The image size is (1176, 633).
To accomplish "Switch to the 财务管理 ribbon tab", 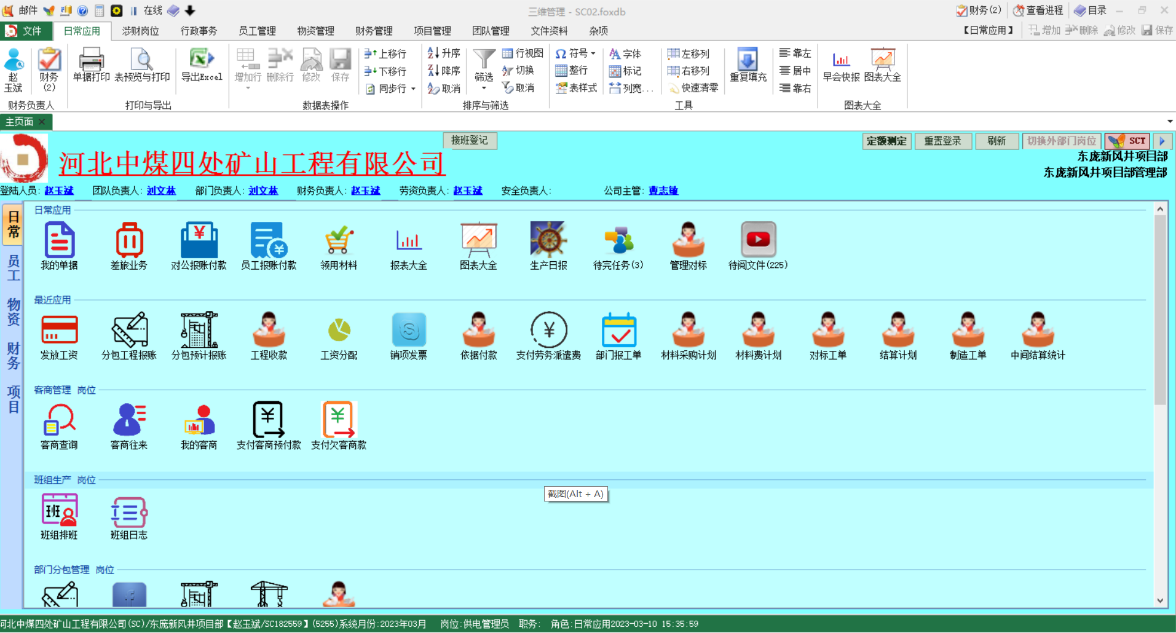I will tap(374, 31).
